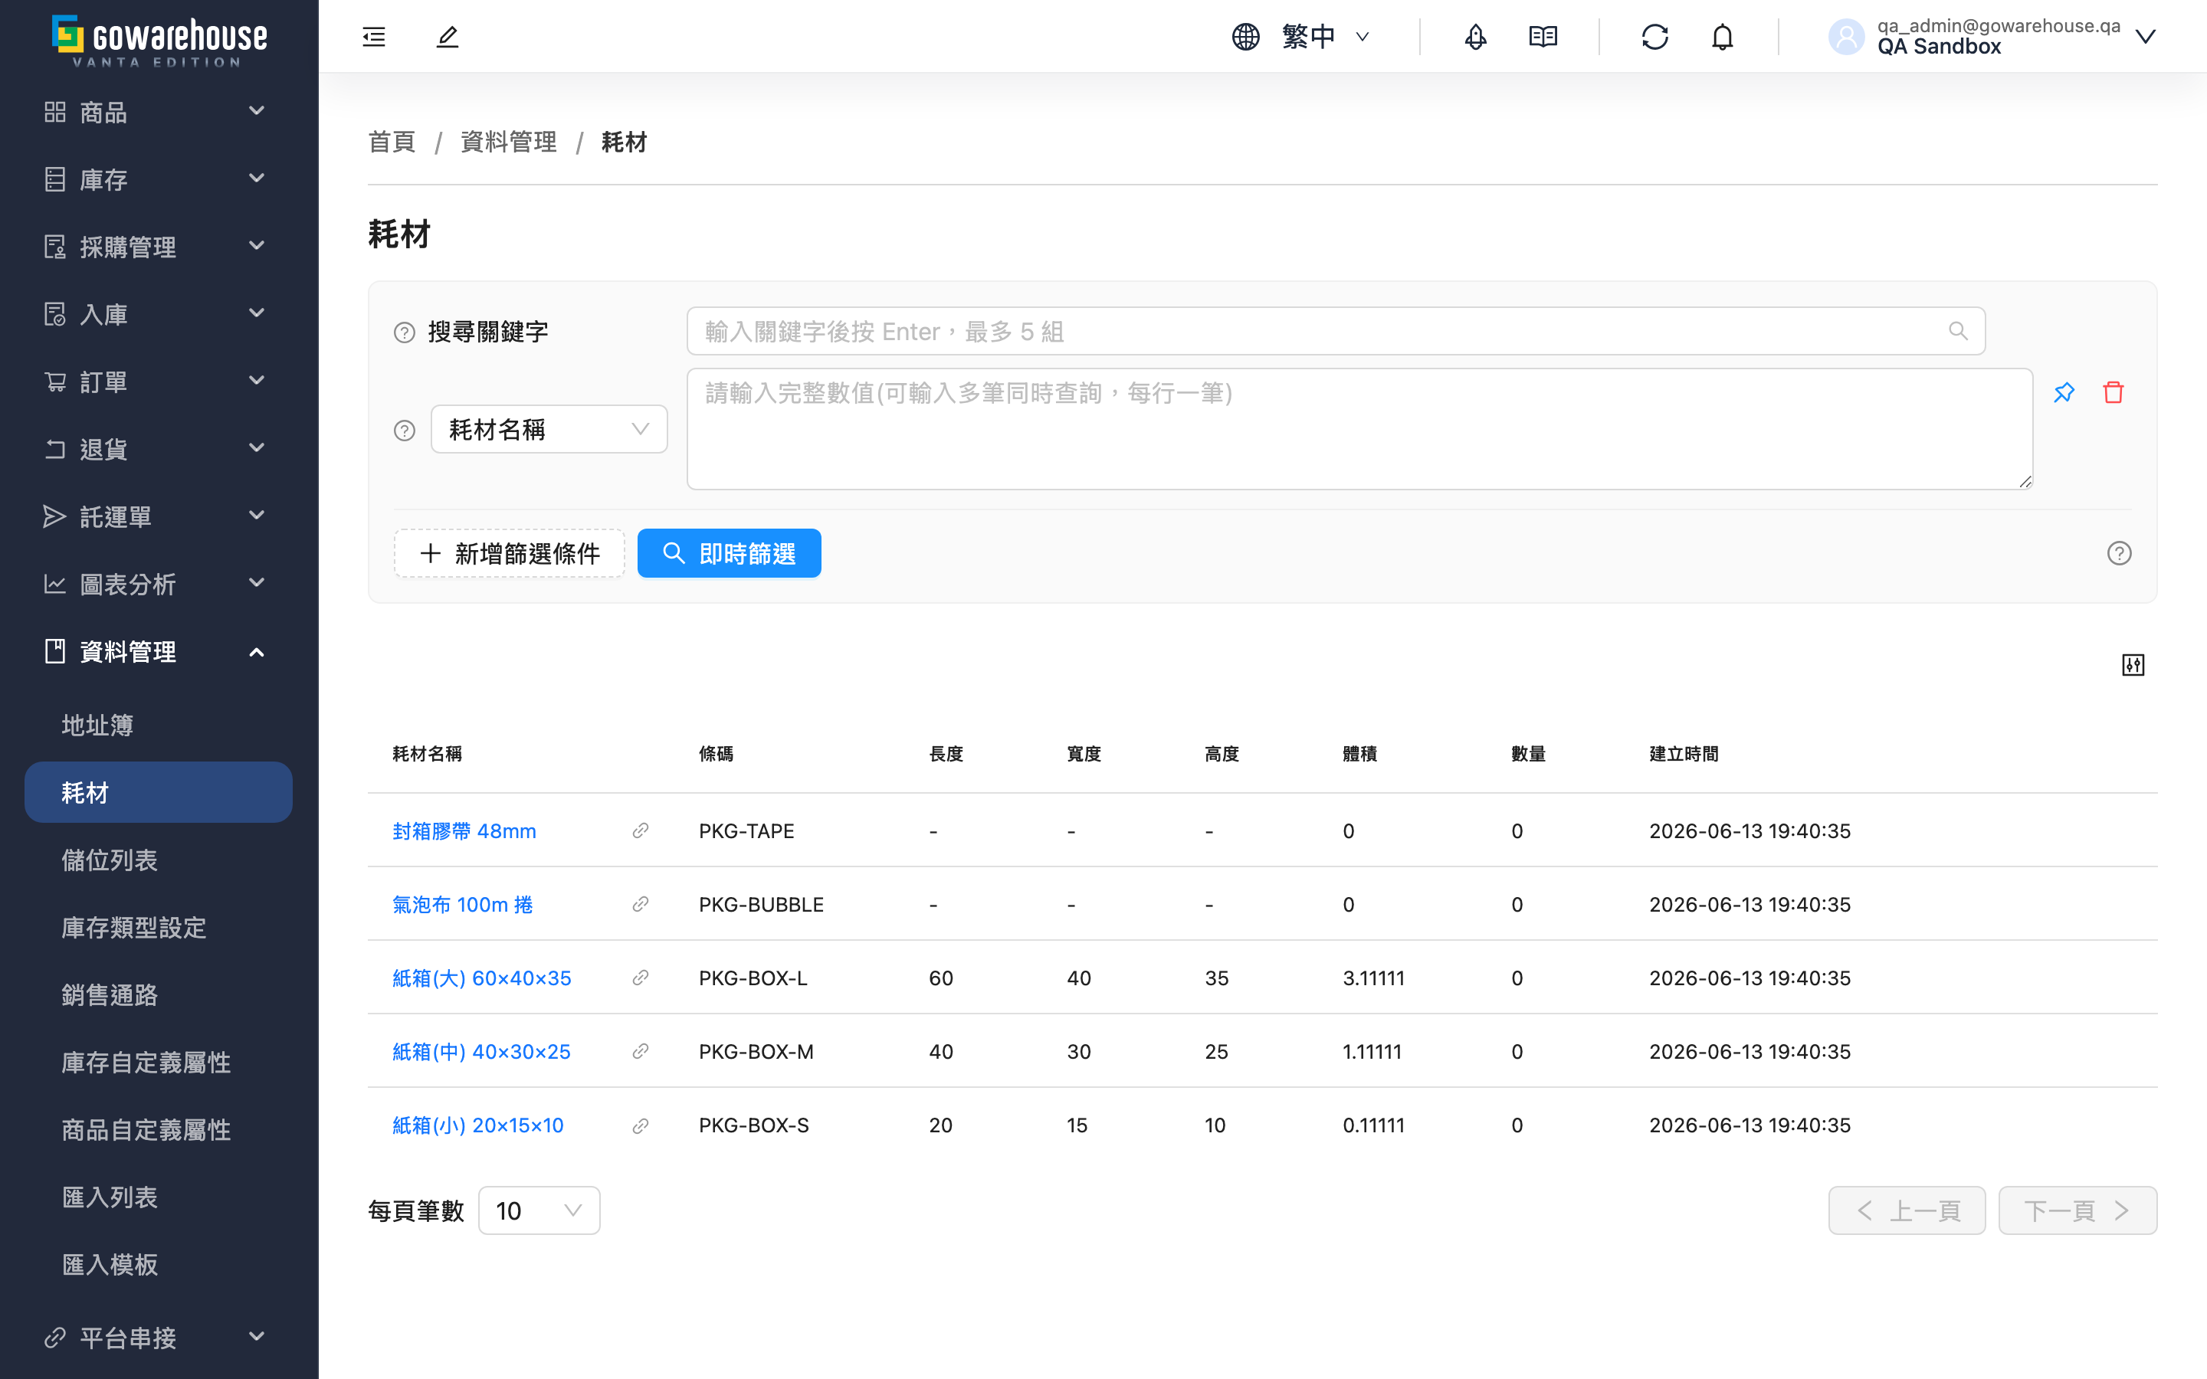Open 商品自定義屬性 in the sidebar
Viewport: 2207px width, 1379px height.
pos(159,1130)
